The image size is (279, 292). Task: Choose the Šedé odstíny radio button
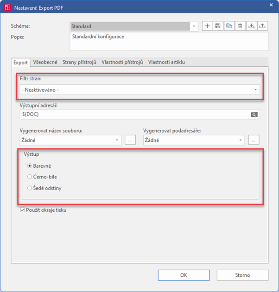pyautogui.click(x=30, y=188)
